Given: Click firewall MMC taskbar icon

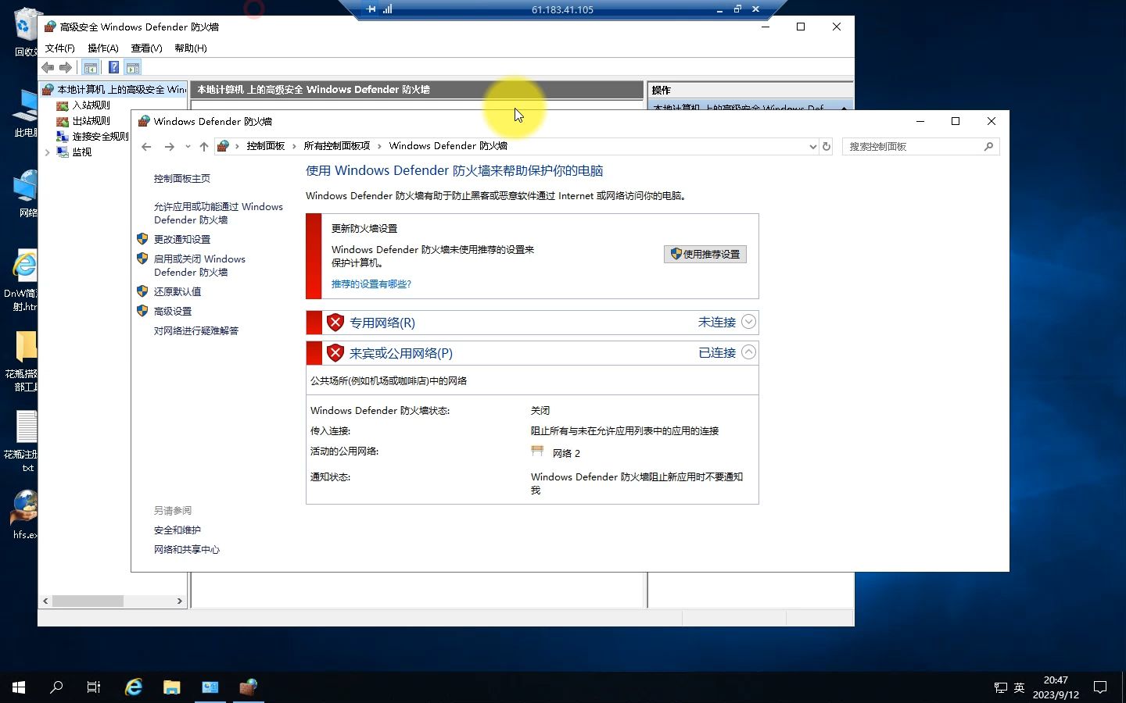Looking at the screenshot, I should pyautogui.click(x=249, y=687).
